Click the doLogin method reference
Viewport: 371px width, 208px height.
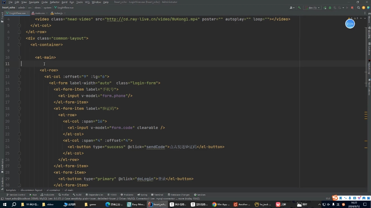145,179
